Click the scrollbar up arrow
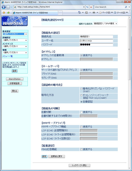Viewport: 132px width, 171px height. pyautogui.click(x=129, y=17)
